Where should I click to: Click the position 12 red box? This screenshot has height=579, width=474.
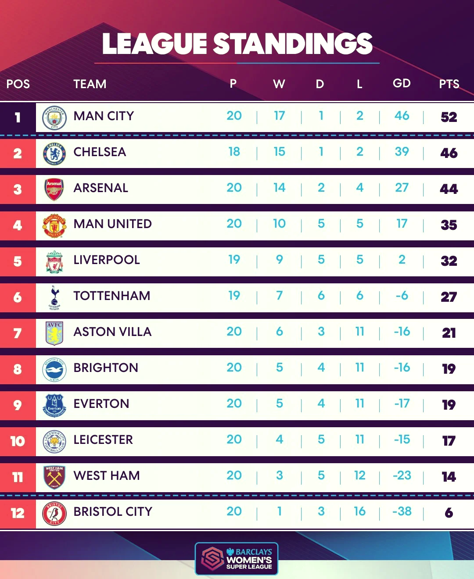(x=18, y=513)
